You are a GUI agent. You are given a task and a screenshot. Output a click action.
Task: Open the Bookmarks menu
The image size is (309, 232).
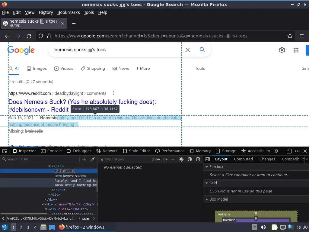coord(68,12)
